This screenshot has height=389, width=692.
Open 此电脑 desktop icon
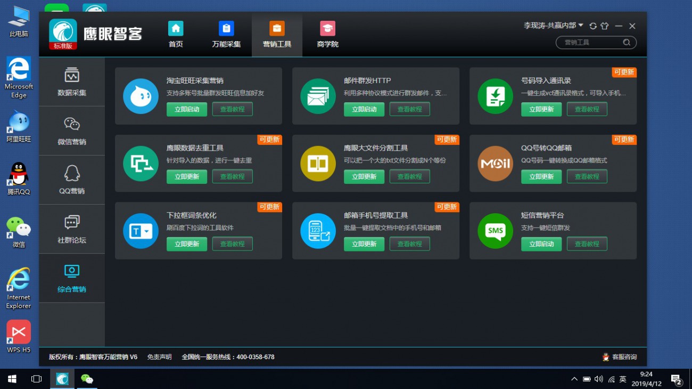(x=19, y=21)
